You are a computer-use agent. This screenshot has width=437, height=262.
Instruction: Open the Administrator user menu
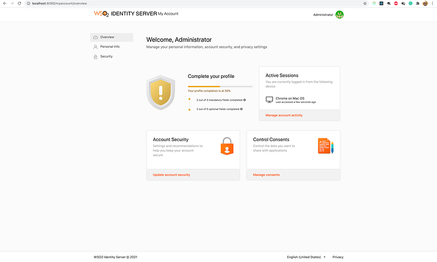click(x=328, y=15)
